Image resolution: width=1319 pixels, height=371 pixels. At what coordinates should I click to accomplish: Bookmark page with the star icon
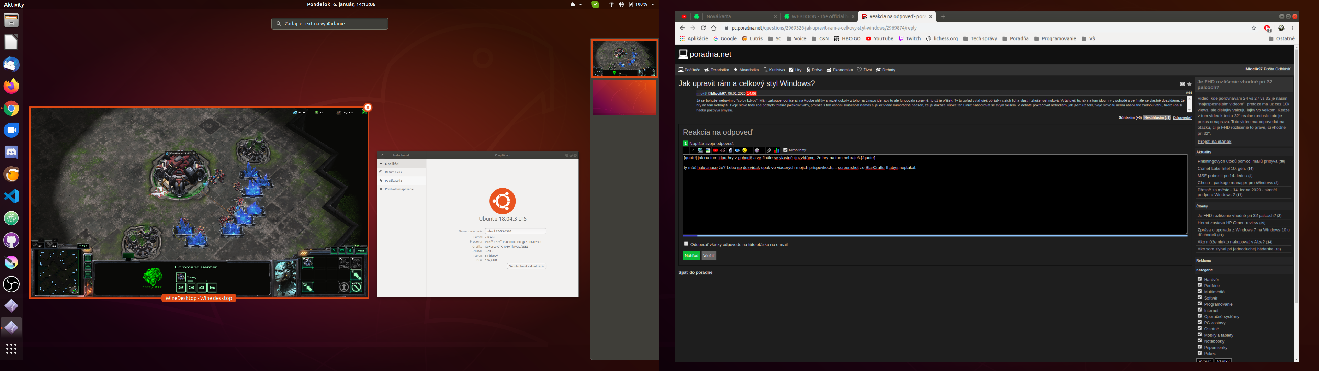click(1254, 28)
